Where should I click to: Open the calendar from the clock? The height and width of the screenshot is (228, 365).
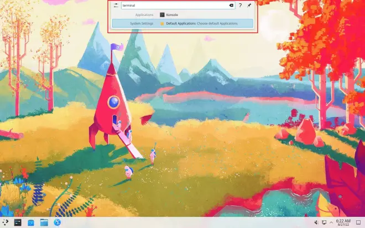point(343,222)
